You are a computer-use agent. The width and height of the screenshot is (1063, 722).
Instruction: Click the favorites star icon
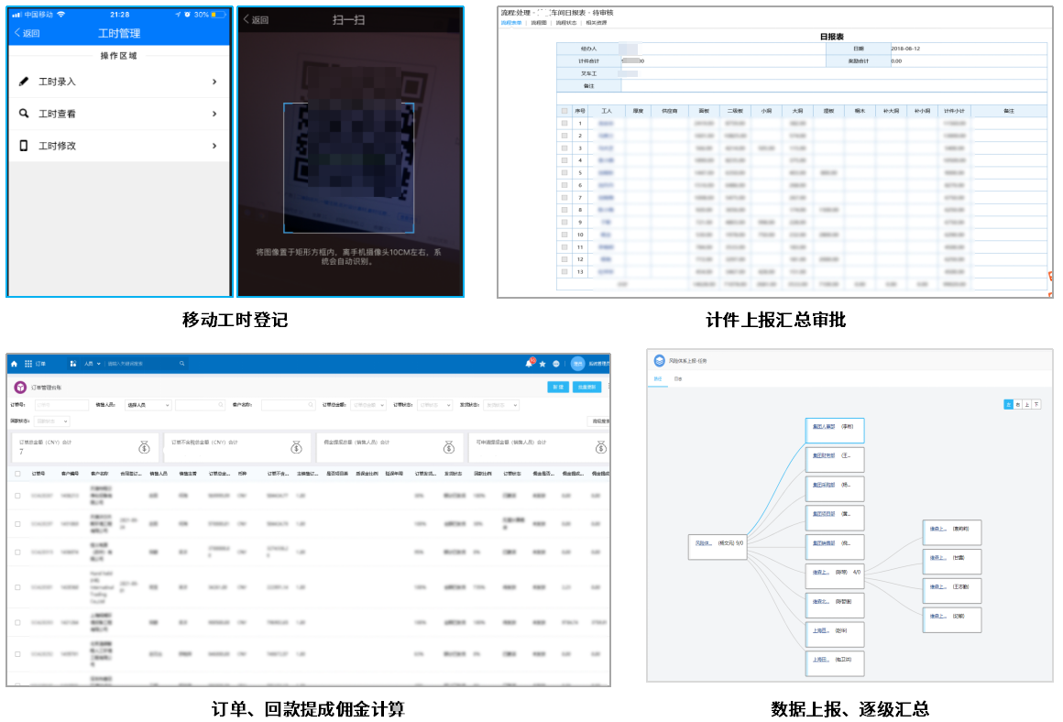coord(542,364)
